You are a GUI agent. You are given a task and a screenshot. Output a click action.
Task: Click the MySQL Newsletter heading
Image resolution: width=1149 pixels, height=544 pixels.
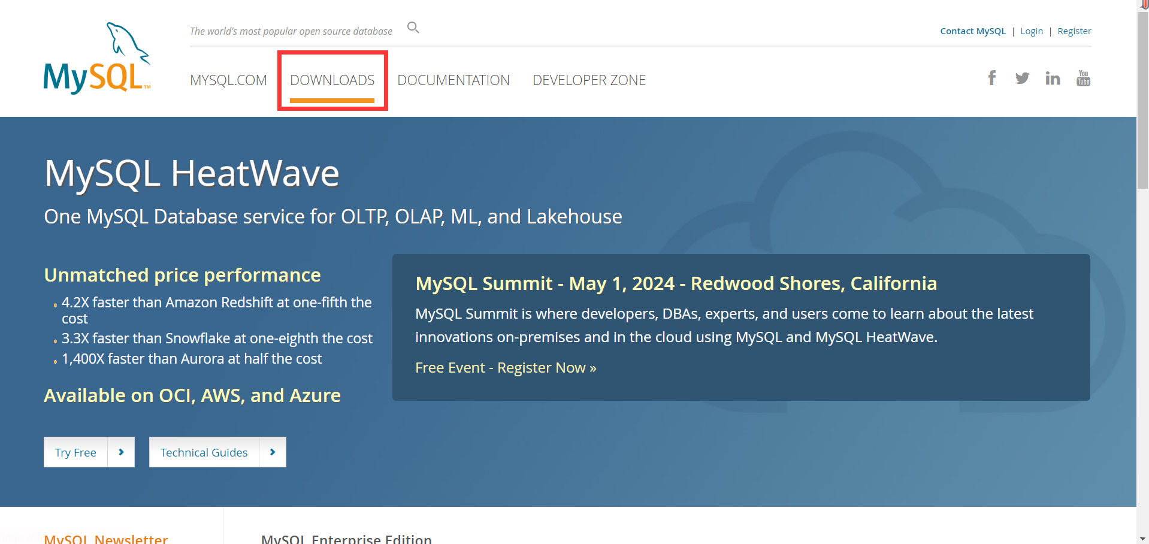[106, 539]
